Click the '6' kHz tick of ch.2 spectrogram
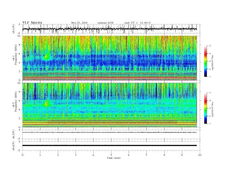Screen dimensions: 225x174 point(20,101)
